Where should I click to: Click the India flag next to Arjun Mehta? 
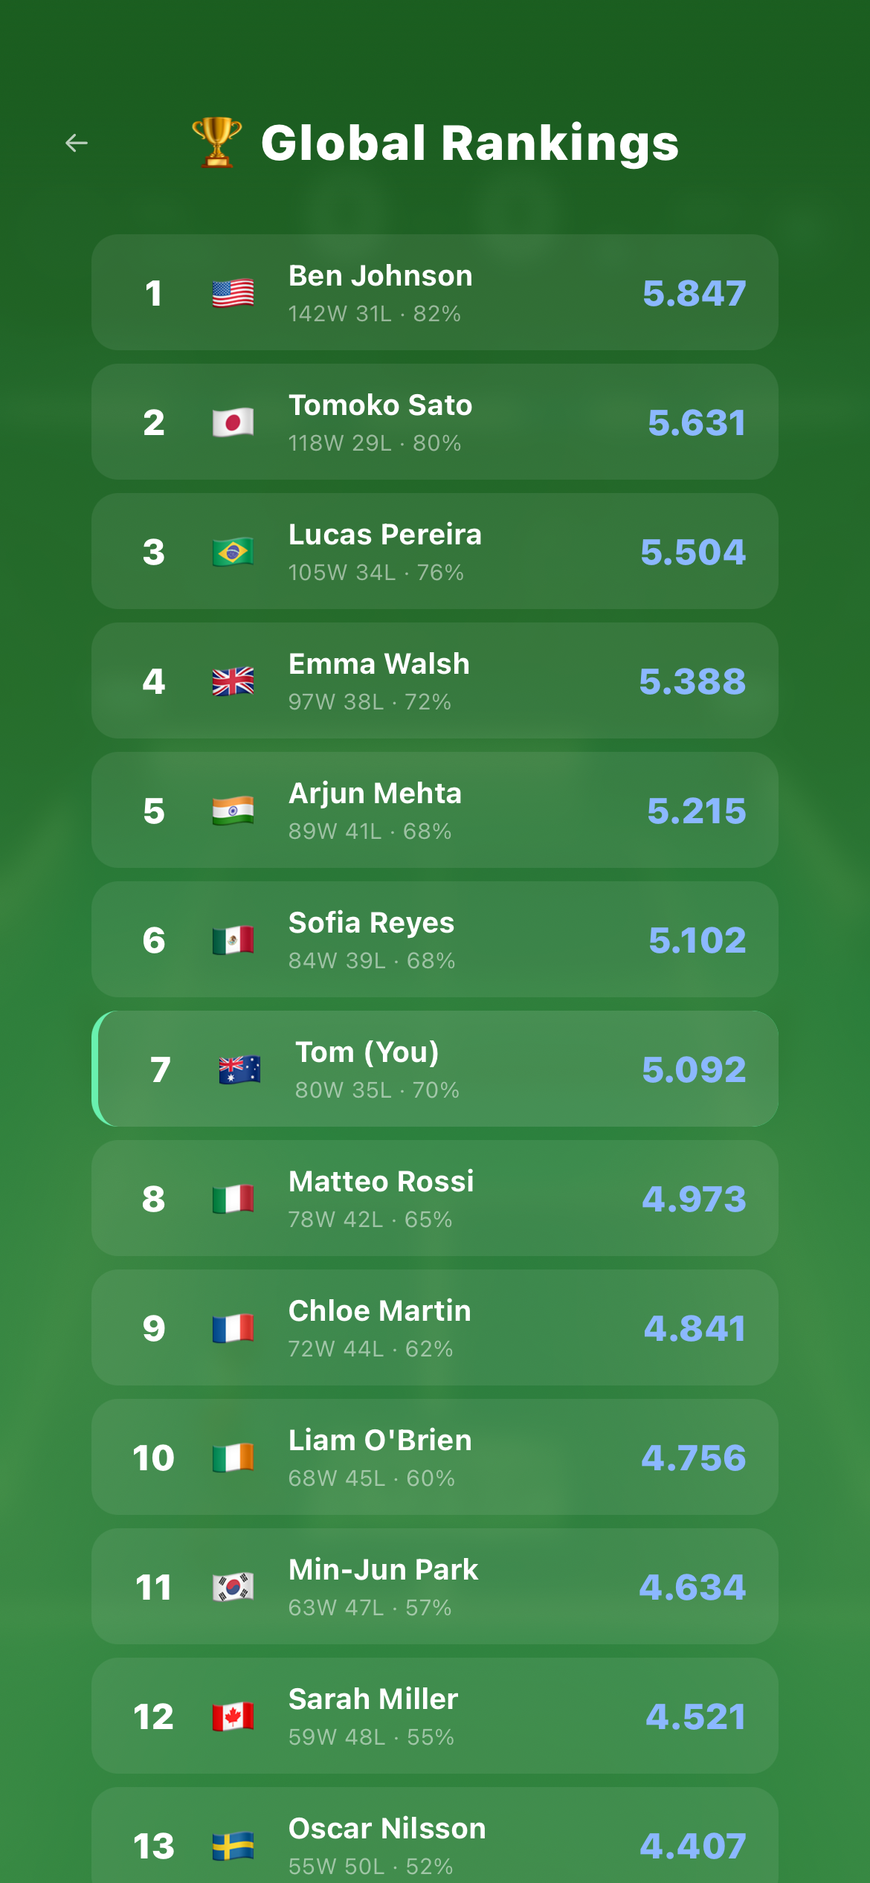click(x=233, y=811)
